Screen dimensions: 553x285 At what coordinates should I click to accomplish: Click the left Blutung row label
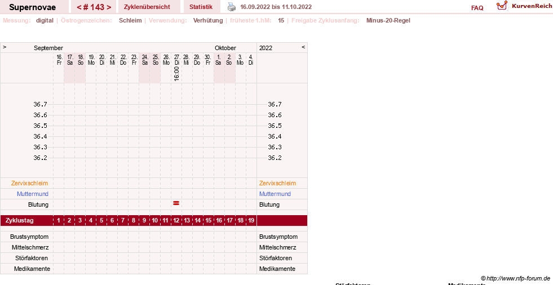[38, 204]
